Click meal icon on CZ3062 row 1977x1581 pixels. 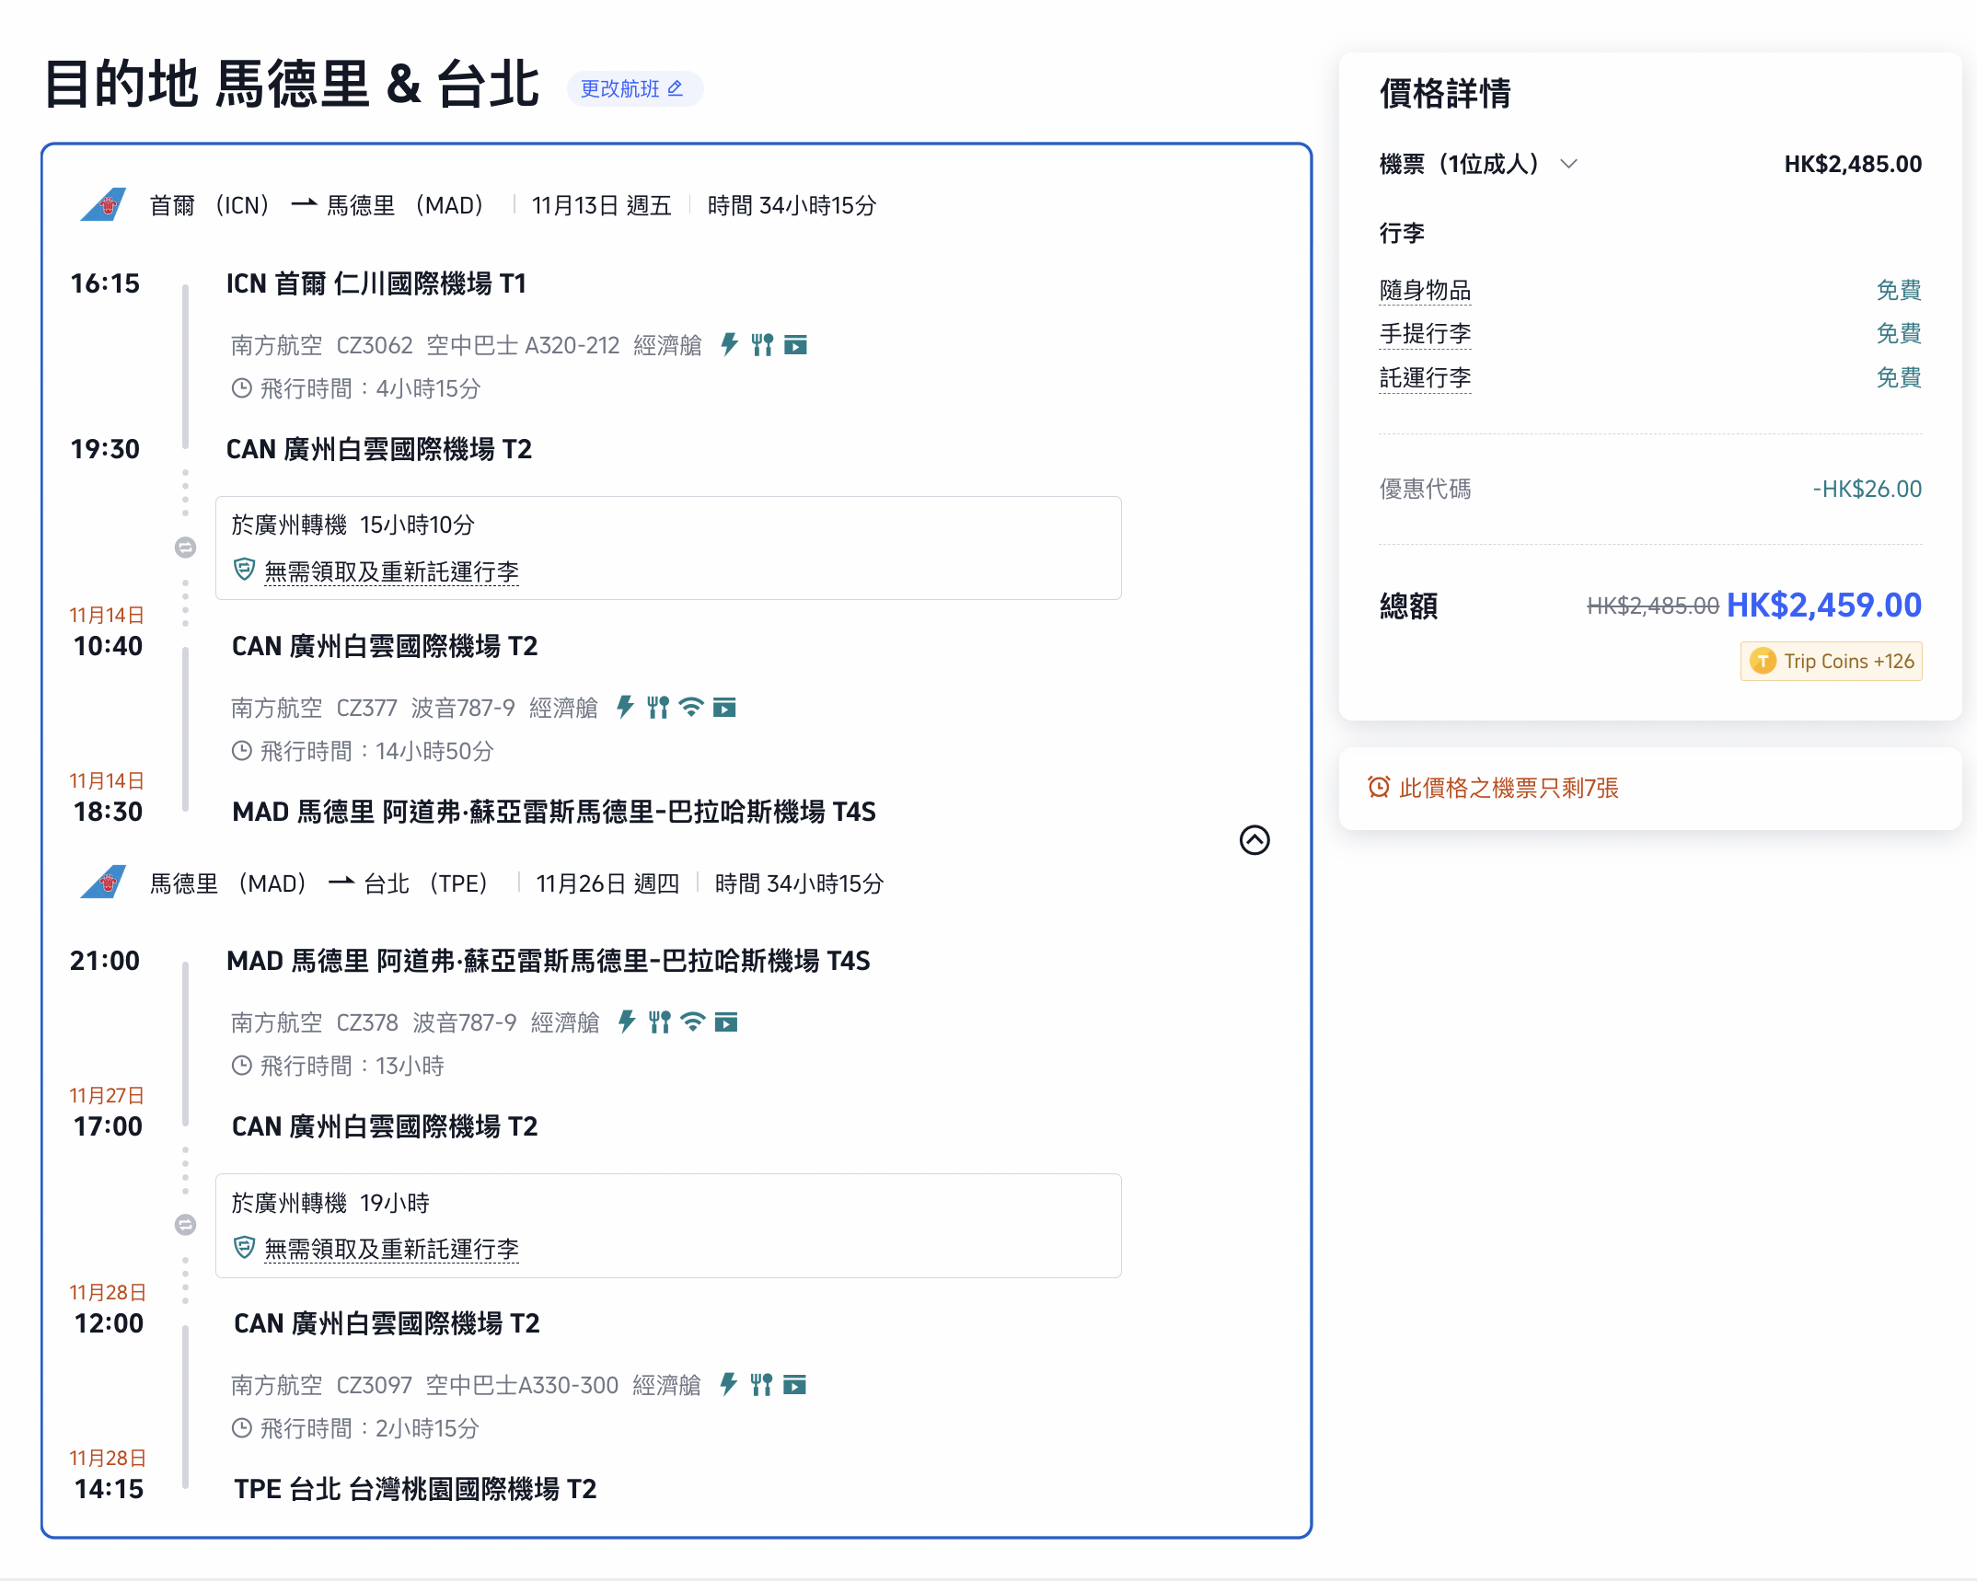point(762,344)
